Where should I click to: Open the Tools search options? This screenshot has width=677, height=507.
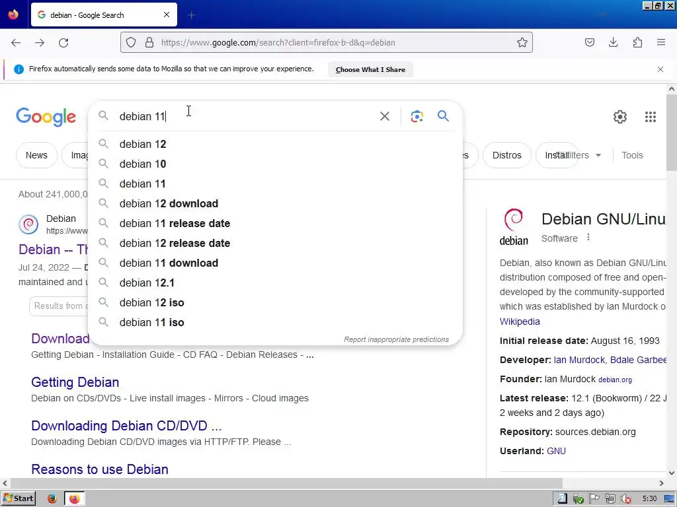click(632, 155)
